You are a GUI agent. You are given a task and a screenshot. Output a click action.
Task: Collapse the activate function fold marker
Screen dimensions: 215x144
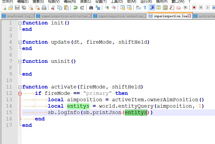click(x=20, y=87)
